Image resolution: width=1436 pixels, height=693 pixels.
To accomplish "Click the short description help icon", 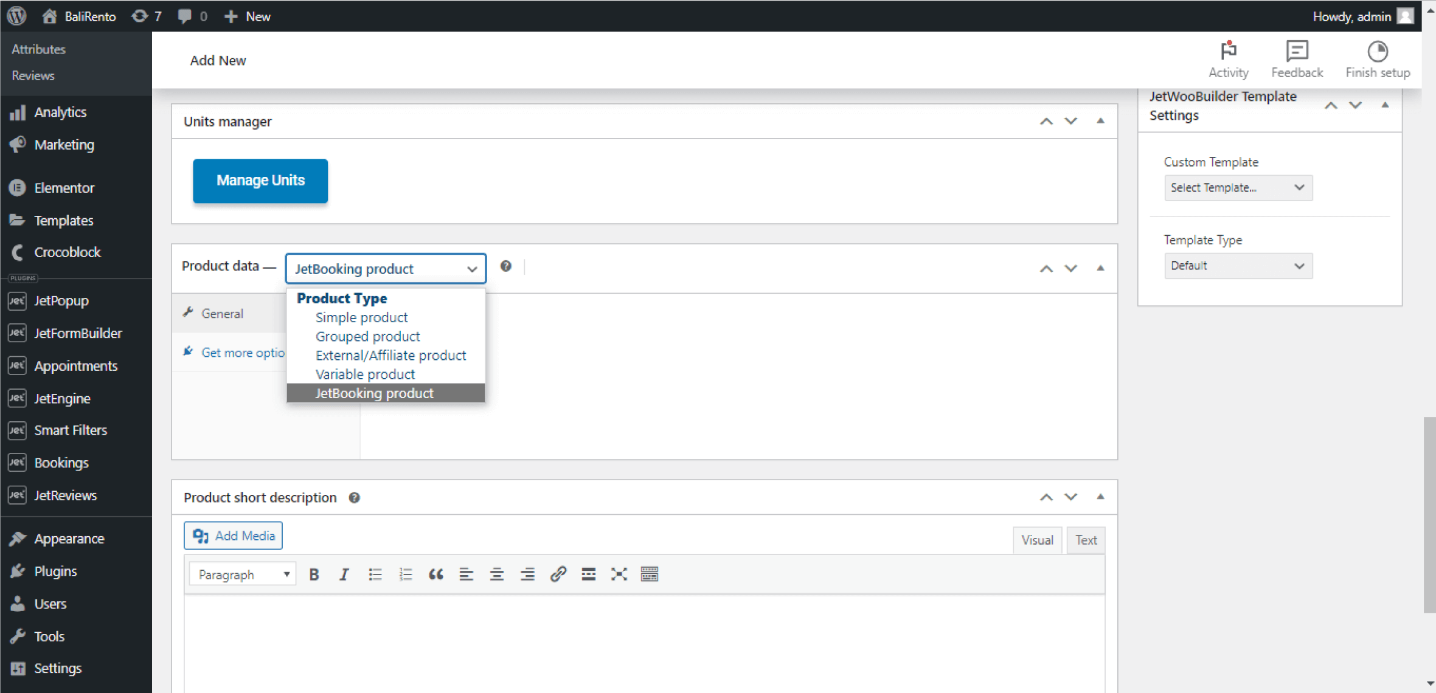I will pyautogui.click(x=354, y=498).
